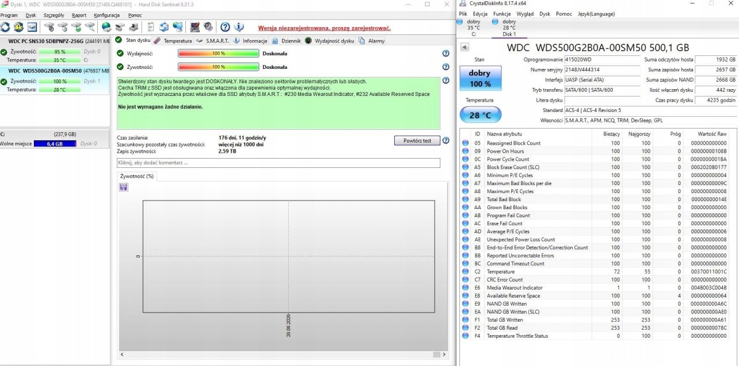This screenshot has width=739, height=366.
Task: Click the 'Wersja niezarejestrowana' registration link
Action: pyautogui.click(x=325, y=28)
